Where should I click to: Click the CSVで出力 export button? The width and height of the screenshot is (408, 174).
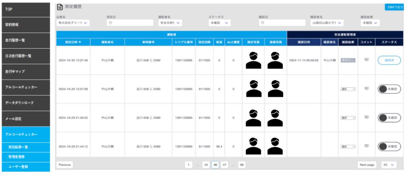[395, 7]
